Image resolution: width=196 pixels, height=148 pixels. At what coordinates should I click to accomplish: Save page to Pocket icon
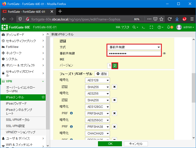coord(155,19)
